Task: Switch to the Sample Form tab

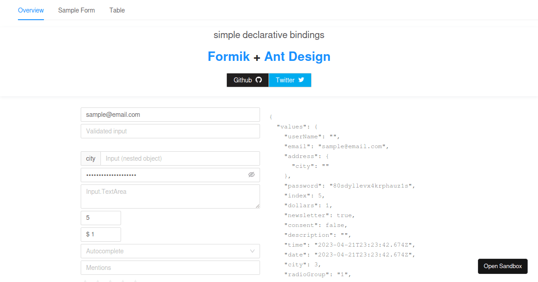Action: [76, 10]
